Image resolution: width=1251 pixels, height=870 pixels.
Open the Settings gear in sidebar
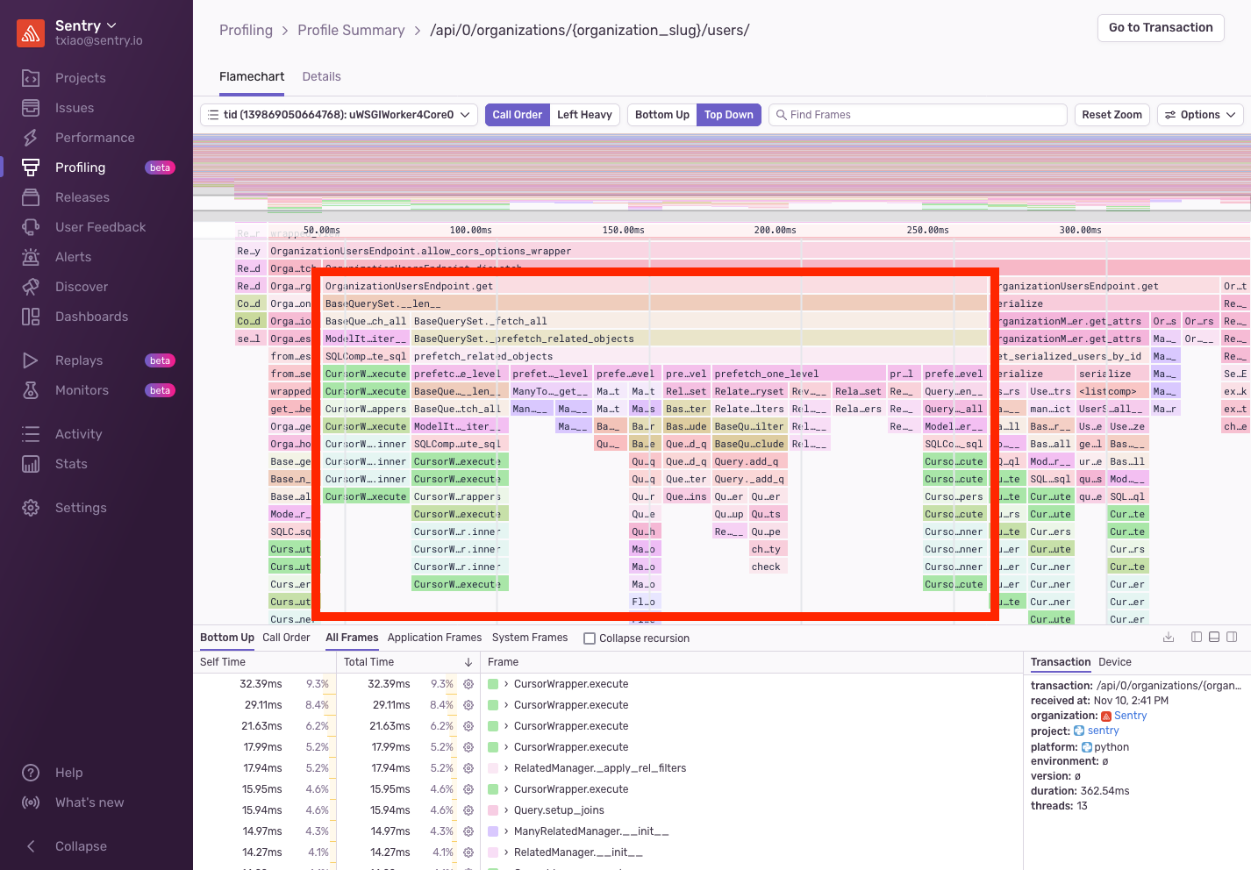click(x=31, y=508)
